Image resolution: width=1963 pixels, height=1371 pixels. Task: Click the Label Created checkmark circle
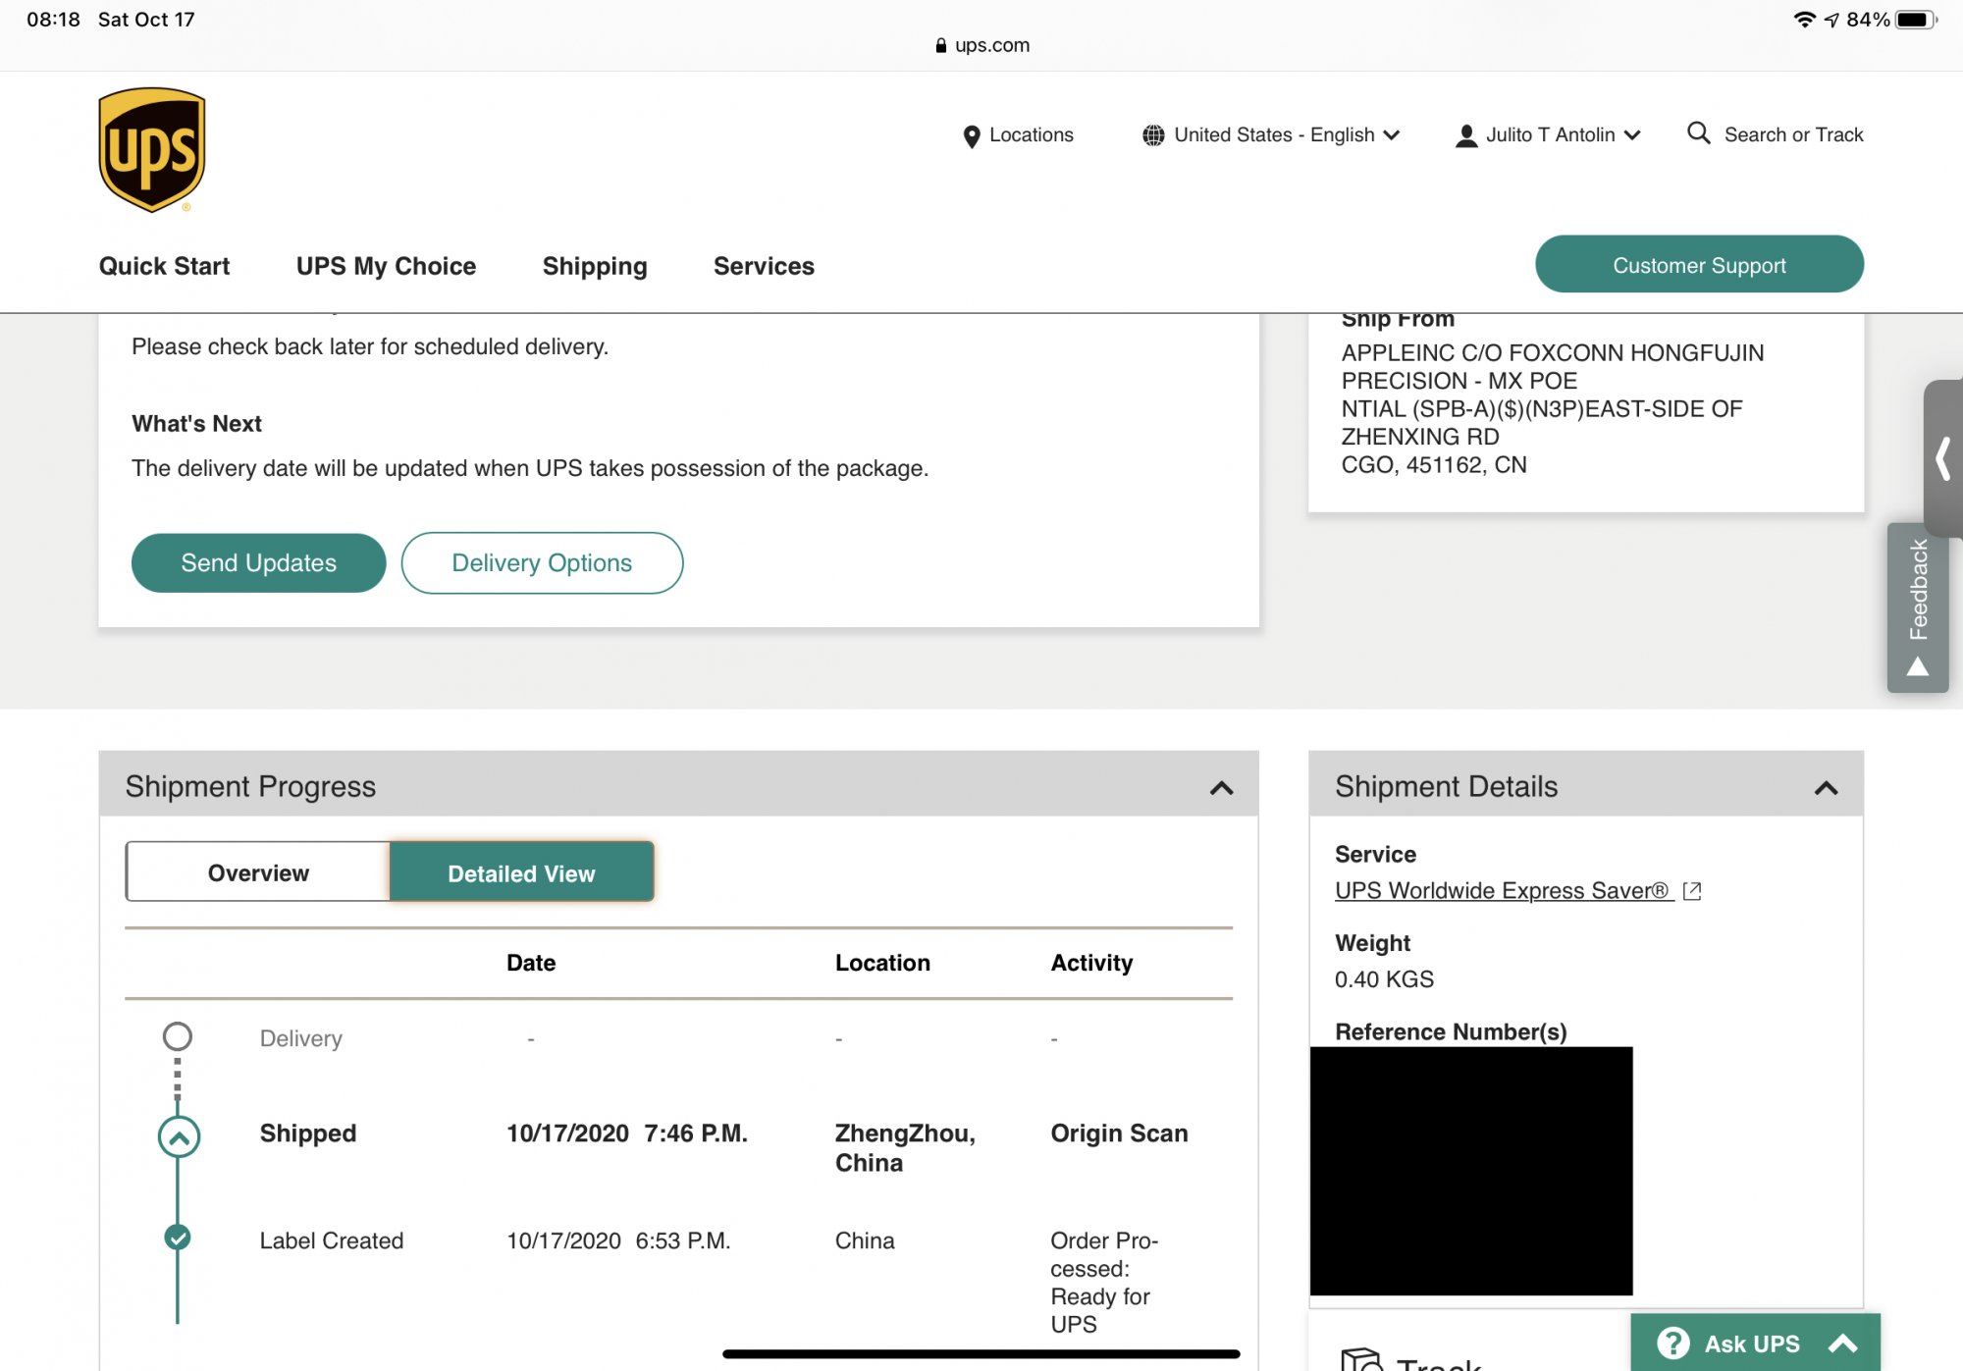coord(178,1238)
